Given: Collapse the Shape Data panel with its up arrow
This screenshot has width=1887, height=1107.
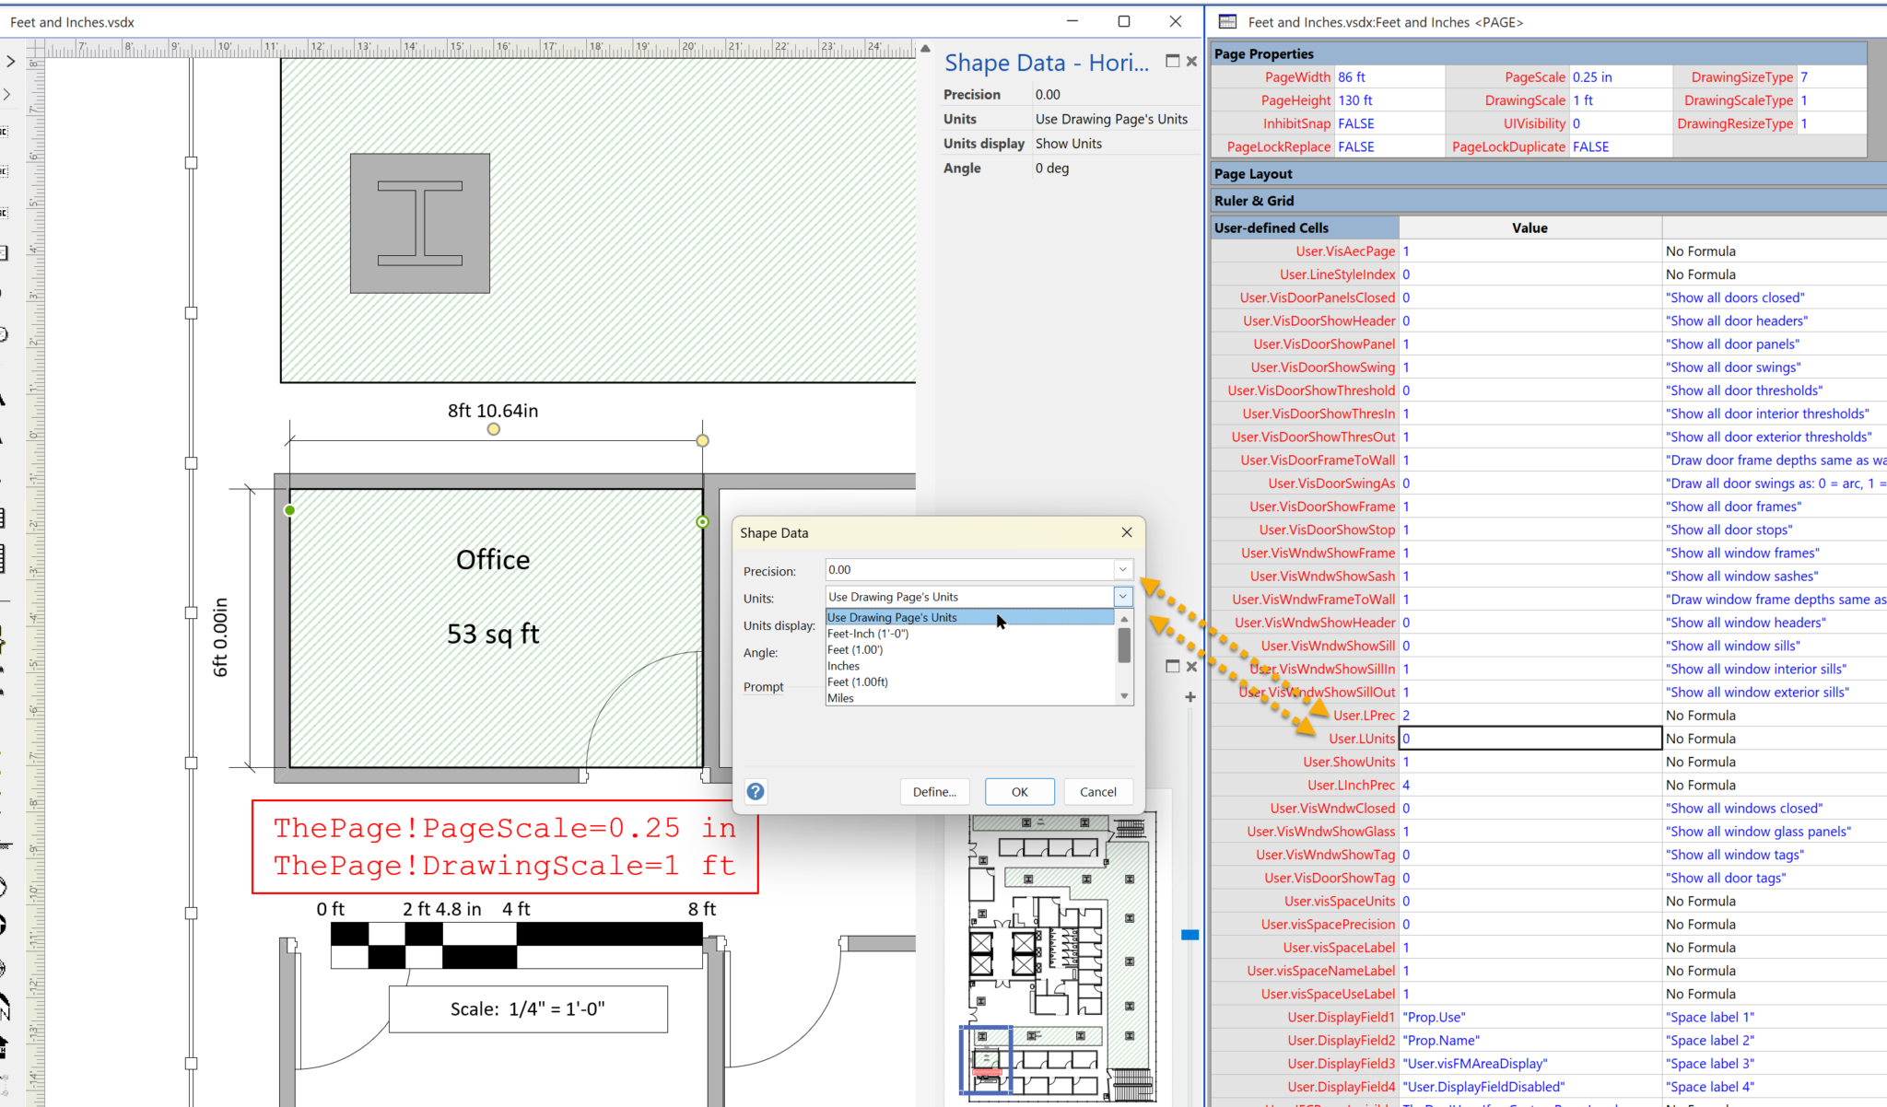Looking at the screenshot, I should point(925,48).
